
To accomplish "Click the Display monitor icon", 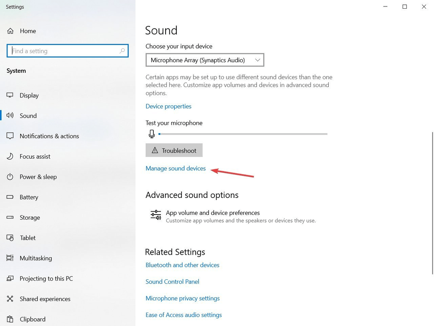I will tap(10, 95).
